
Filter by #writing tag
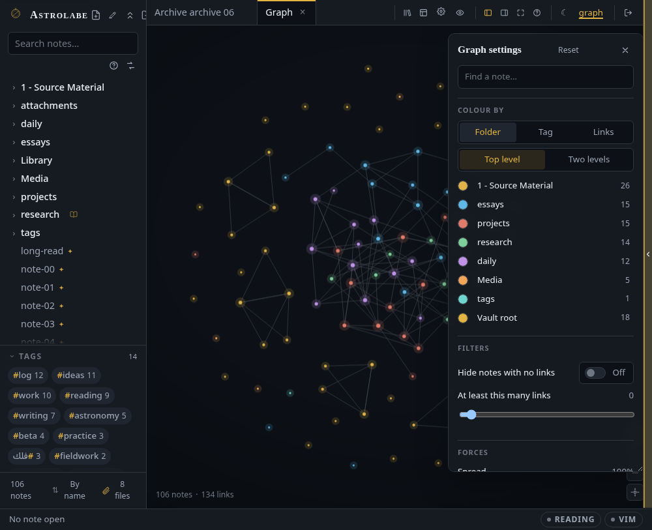(x=34, y=416)
